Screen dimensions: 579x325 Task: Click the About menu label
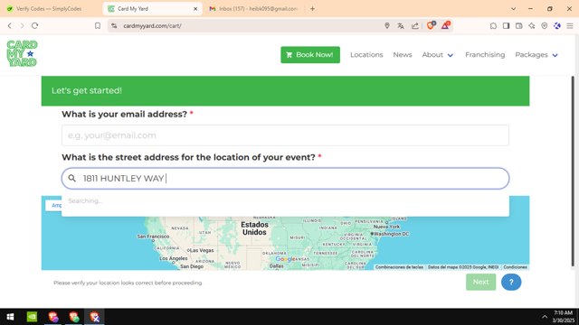(432, 55)
